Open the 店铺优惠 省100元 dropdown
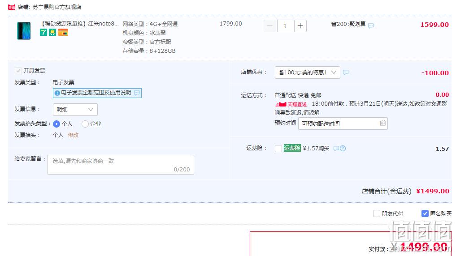 coord(308,72)
